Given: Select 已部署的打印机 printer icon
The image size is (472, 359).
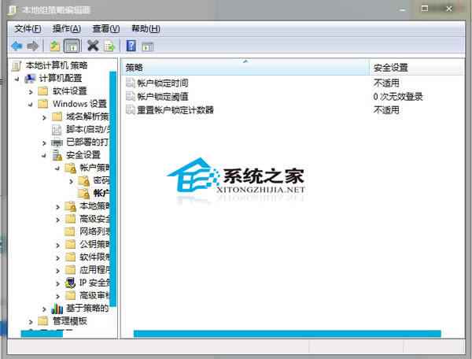Looking at the screenshot, I should pos(57,142).
